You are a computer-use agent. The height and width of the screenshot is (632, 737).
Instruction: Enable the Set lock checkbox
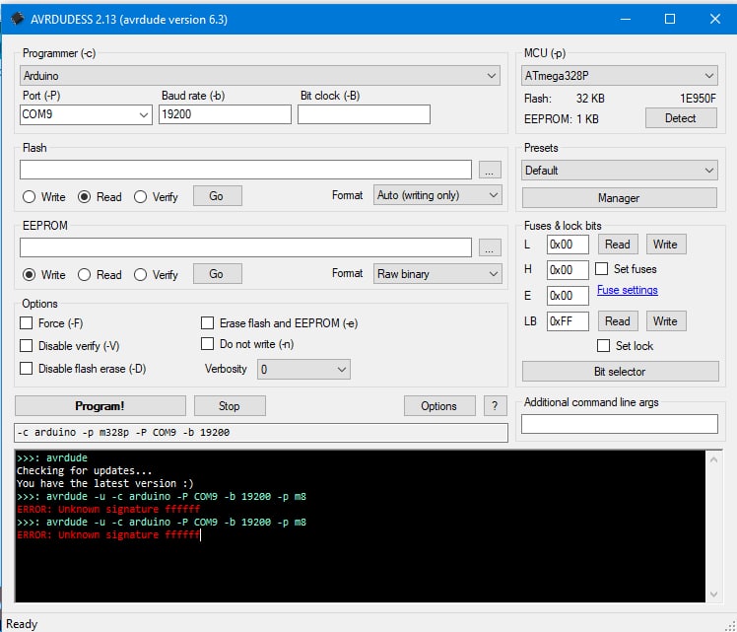pyautogui.click(x=604, y=346)
